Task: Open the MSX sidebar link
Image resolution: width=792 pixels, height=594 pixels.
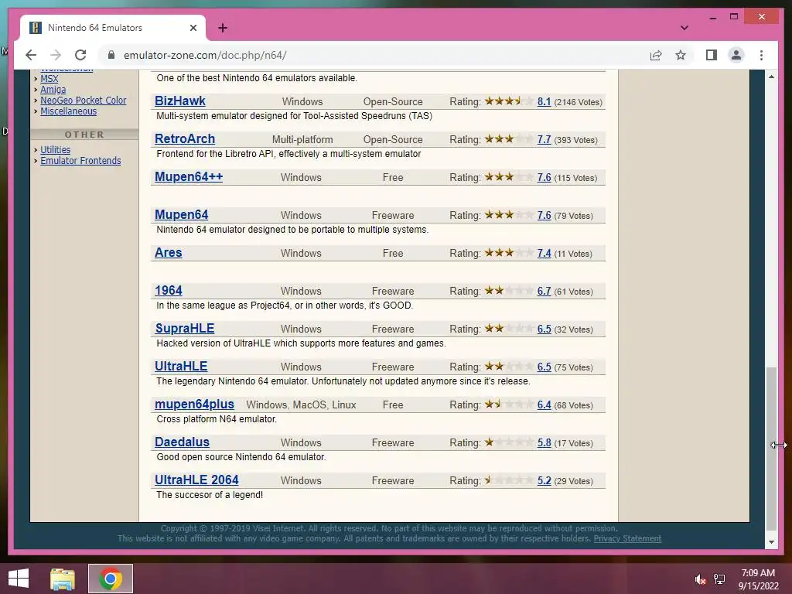Action: click(x=49, y=79)
